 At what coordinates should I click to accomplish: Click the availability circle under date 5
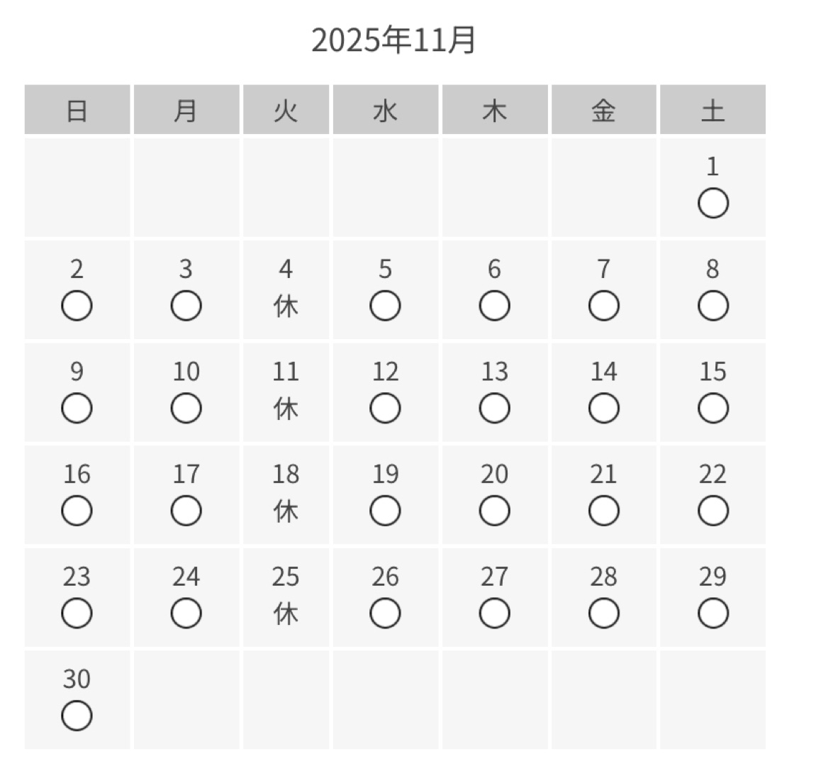coord(385,306)
